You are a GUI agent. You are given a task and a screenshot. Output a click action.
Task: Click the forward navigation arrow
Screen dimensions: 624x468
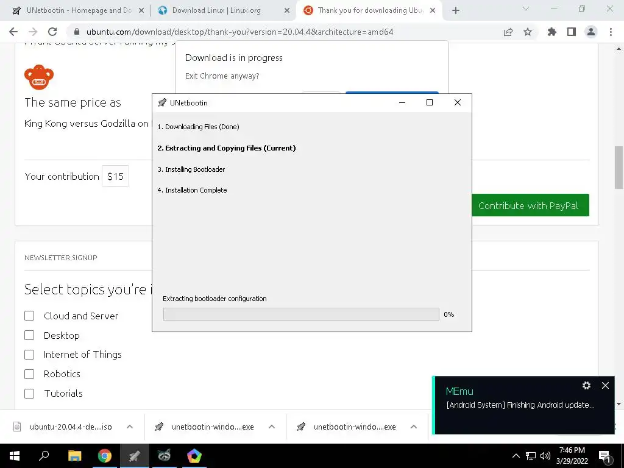click(33, 32)
